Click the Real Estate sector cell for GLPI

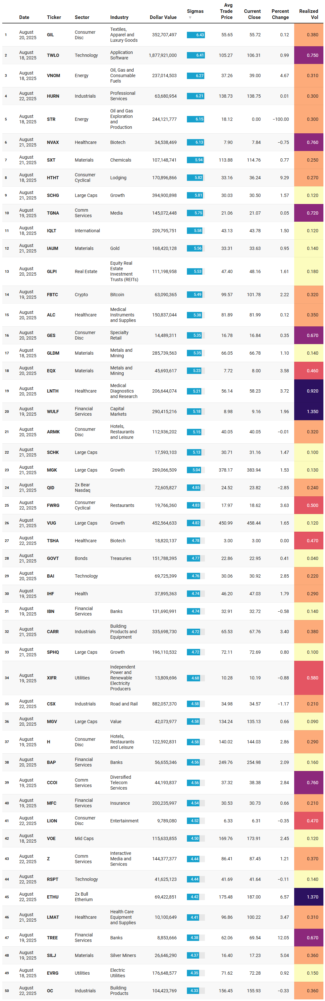click(86, 272)
